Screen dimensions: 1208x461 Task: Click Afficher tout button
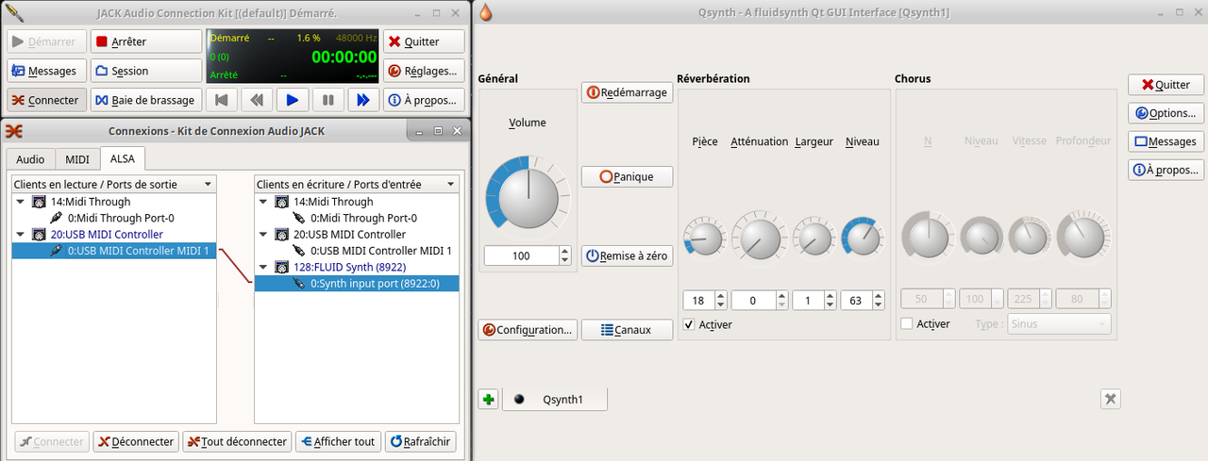tap(338, 441)
